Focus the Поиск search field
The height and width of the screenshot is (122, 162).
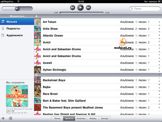click(x=145, y=9)
